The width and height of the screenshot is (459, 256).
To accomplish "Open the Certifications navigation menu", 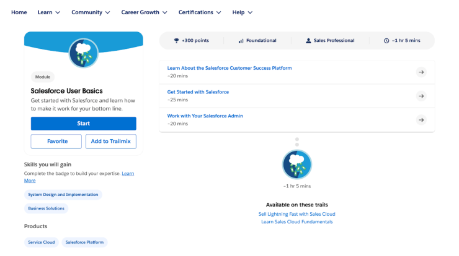I will click(200, 12).
